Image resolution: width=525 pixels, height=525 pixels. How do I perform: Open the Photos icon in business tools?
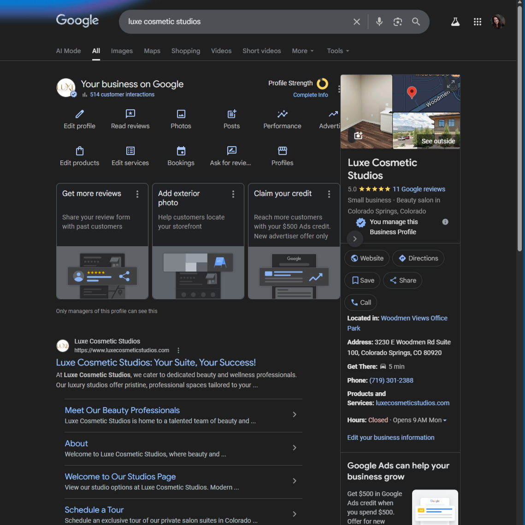coord(181,114)
